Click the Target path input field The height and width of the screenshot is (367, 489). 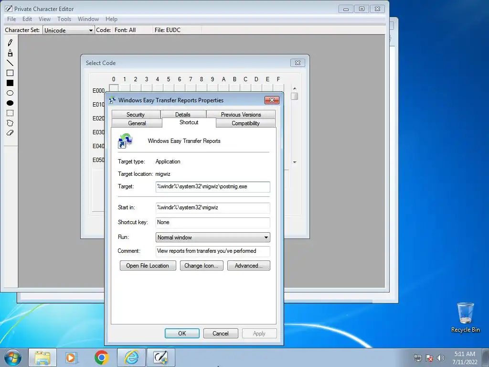click(213, 187)
